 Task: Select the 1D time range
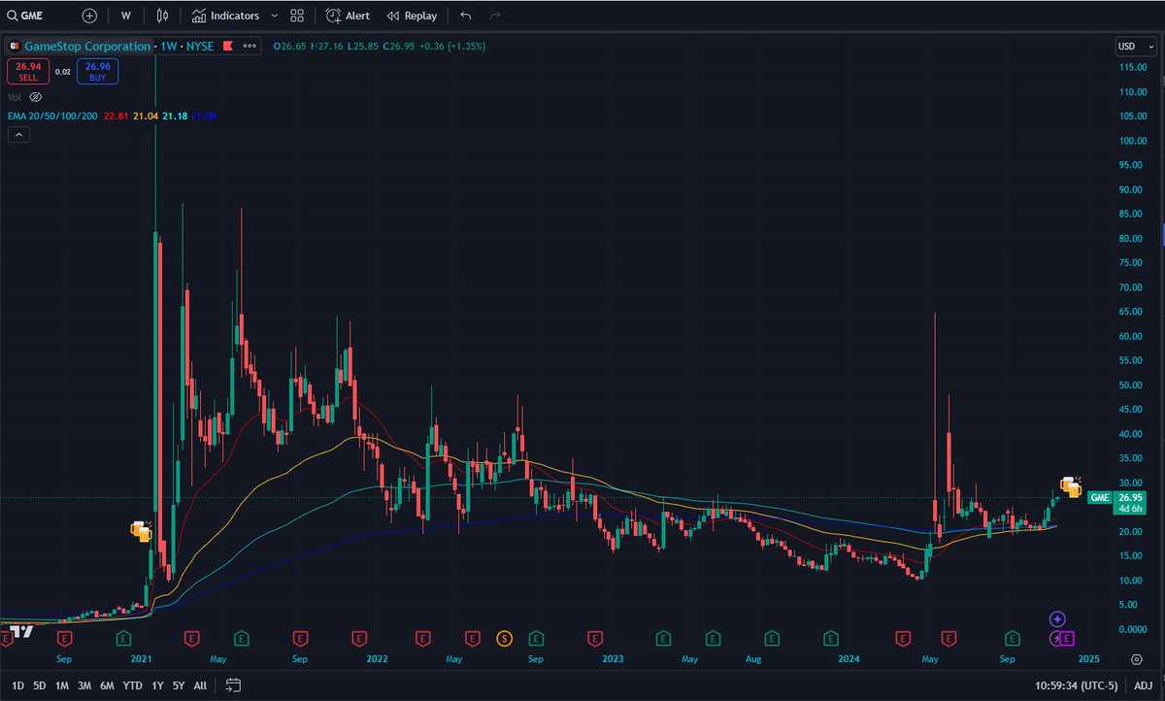pyautogui.click(x=17, y=685)
